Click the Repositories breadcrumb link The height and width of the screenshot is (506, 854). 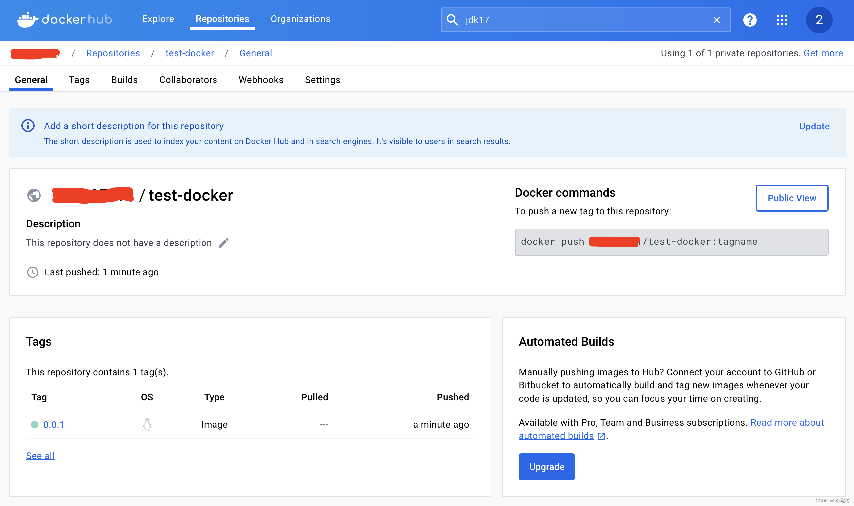point(113,53)
